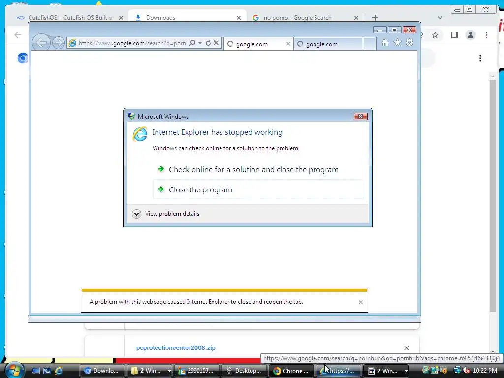
Task: Click Chrome back arrow
Action: (18, 35)
